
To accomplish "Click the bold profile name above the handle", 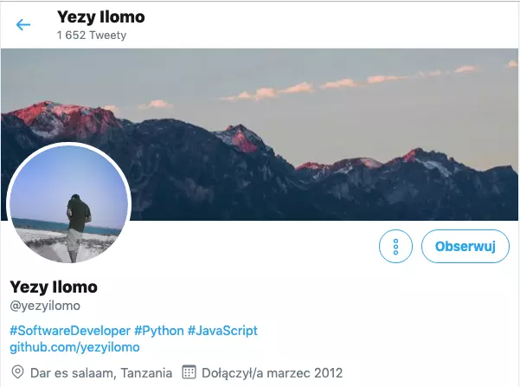I will click(x=54, y=287).
